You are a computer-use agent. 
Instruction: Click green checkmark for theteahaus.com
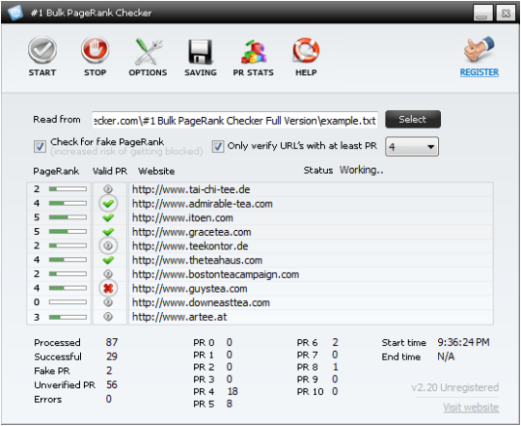point(108,260)
